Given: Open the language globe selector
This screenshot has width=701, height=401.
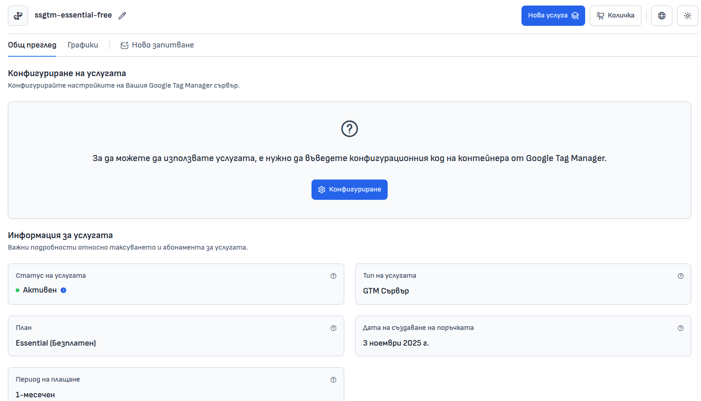Looking at the screenshot, I should click(x=661, y=16).
